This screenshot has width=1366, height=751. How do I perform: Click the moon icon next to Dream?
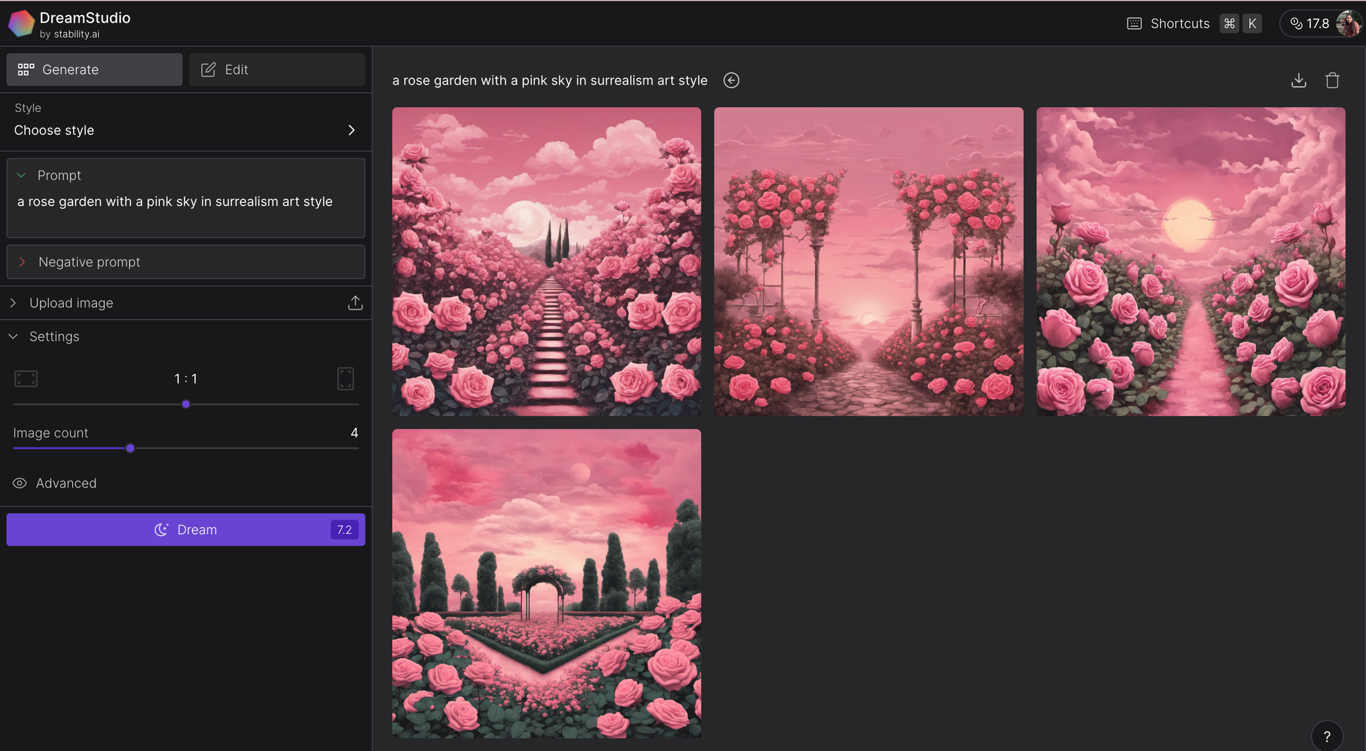(160, 529)
